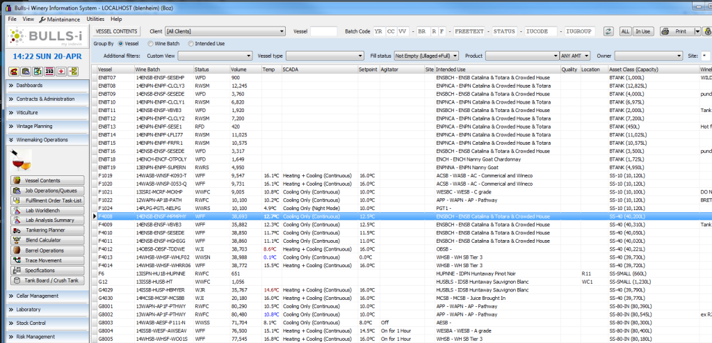Open the File menu
The height and width of the screenshot is (343, 712).
tap(12, 19)
